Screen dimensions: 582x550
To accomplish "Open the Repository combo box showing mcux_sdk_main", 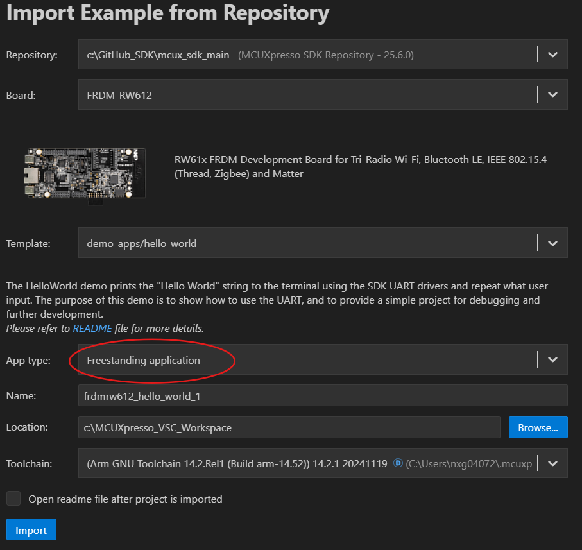I will click(x=307, y=55).
